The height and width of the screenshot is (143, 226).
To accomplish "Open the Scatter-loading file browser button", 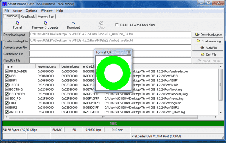I will [208, 41].
